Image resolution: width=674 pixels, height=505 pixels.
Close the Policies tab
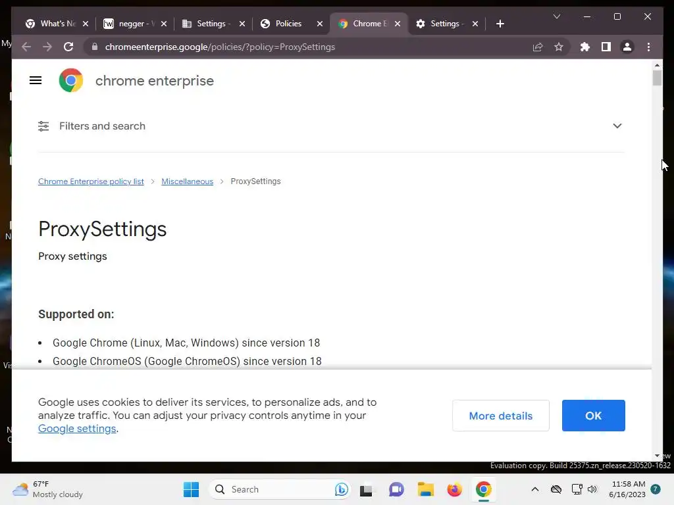[320, 24]
